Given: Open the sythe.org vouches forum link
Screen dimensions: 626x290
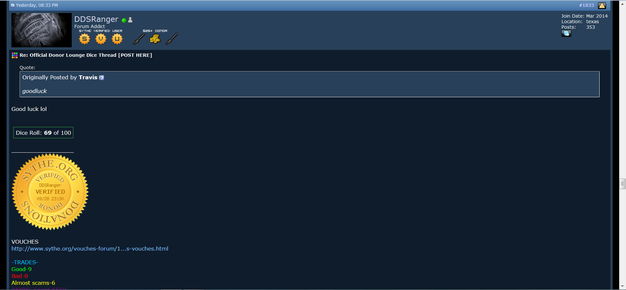Looking at the screenshot, I should pyautogui.click(x=90, y=249).
